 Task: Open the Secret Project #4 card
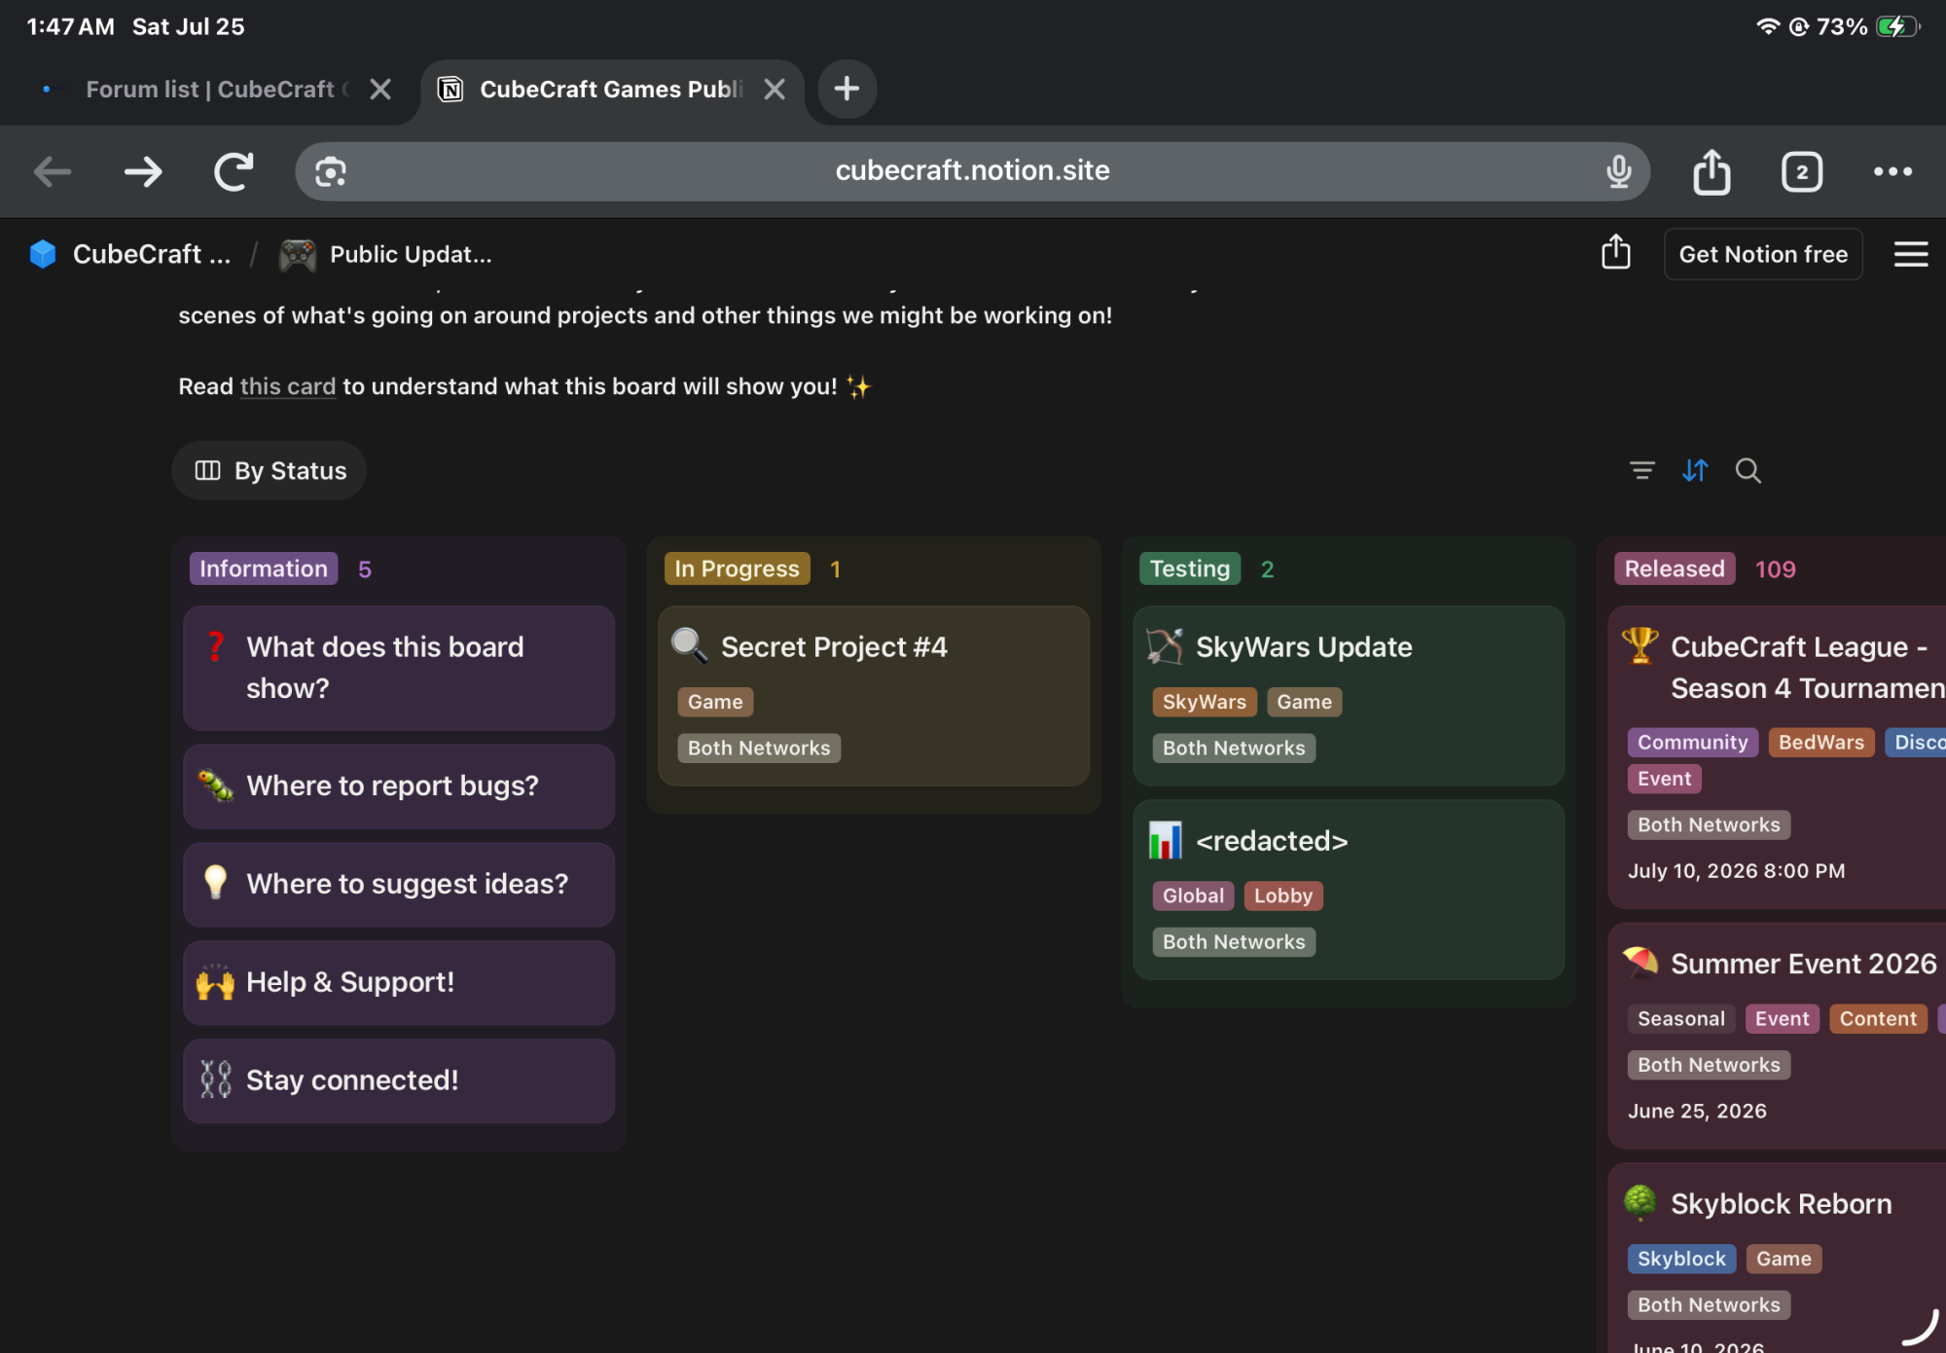pos(874,695)
